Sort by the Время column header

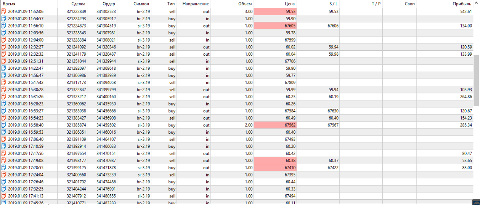click(9, 4)
